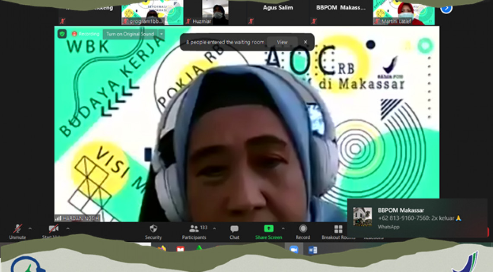Turn on Original Sound

click(130, 34)
